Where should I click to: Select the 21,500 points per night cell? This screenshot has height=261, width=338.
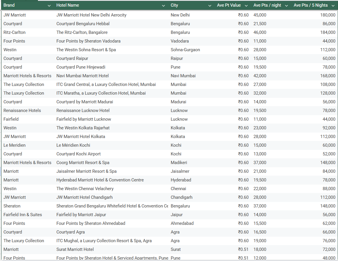tap(272, 24)
